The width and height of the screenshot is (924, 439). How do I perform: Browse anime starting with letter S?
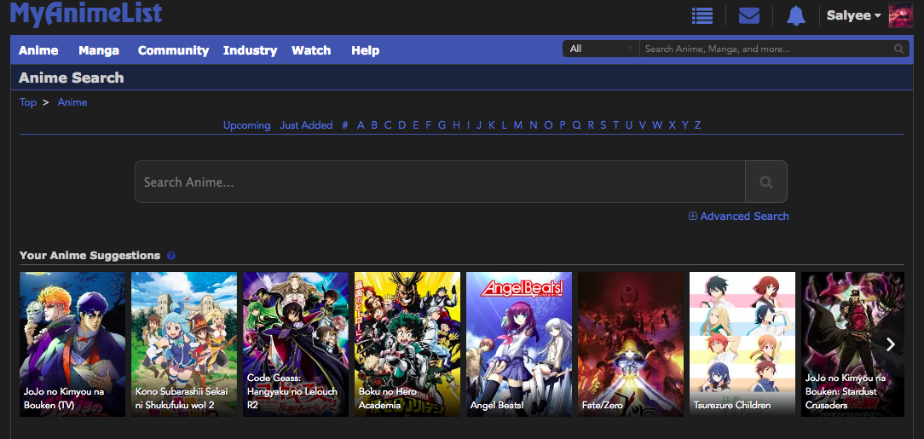click(x=603, y=125)
